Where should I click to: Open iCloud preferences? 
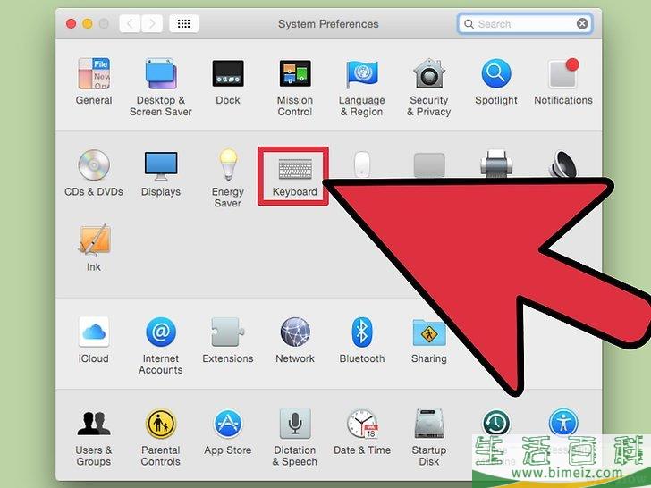[x=94, y=340]
